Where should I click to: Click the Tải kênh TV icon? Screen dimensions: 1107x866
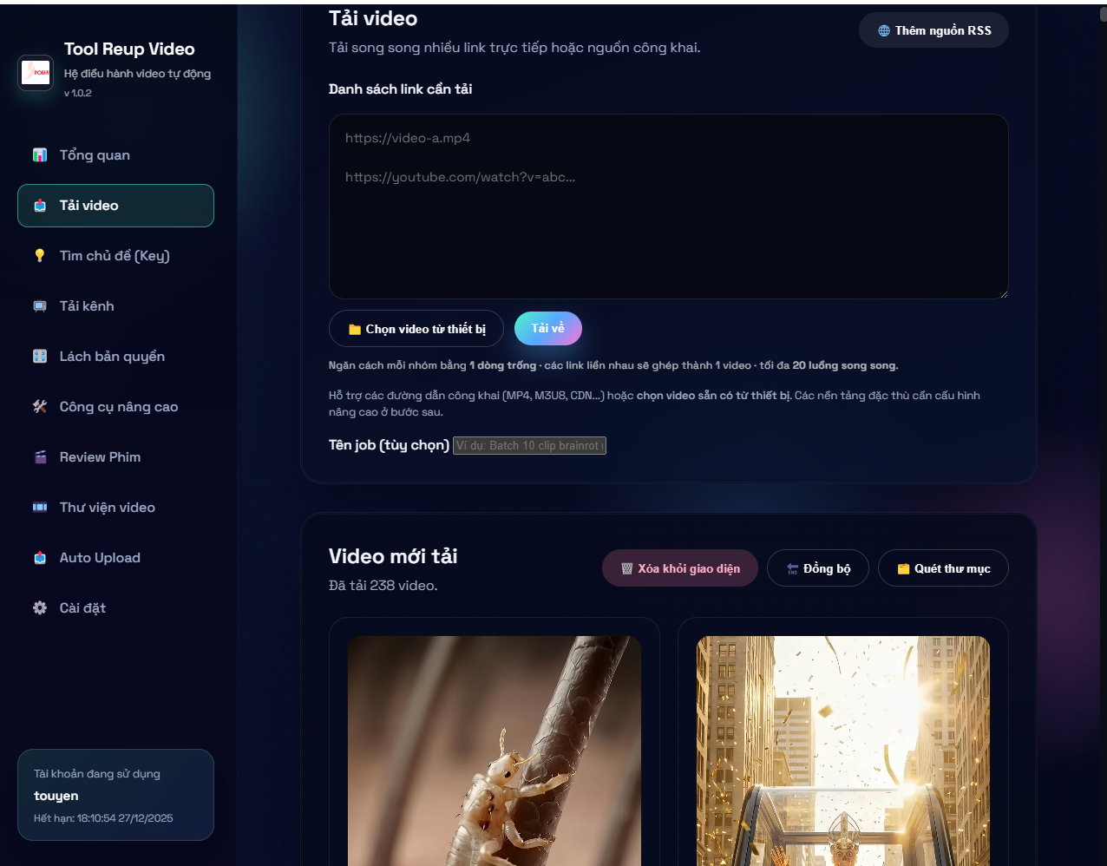pyautogui.click(x=40, y=306)
